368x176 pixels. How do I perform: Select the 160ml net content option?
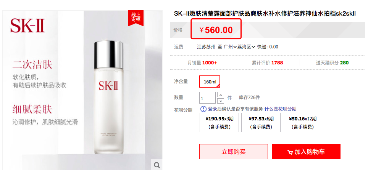210,82
